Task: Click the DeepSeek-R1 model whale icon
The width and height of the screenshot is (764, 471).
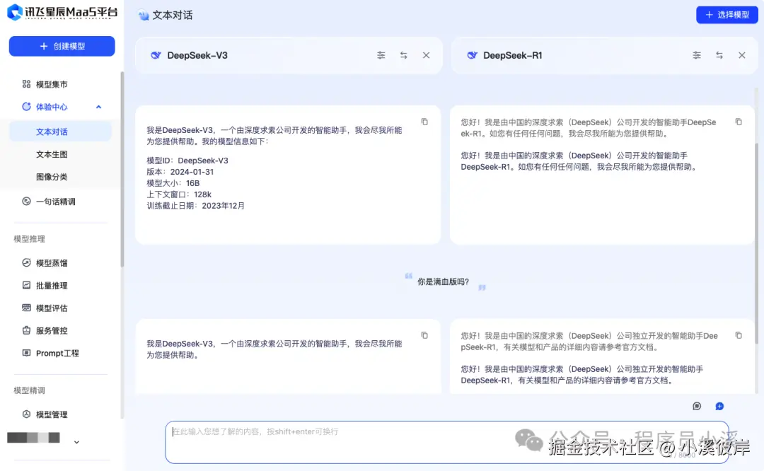Action: click(x=472, y=55)
